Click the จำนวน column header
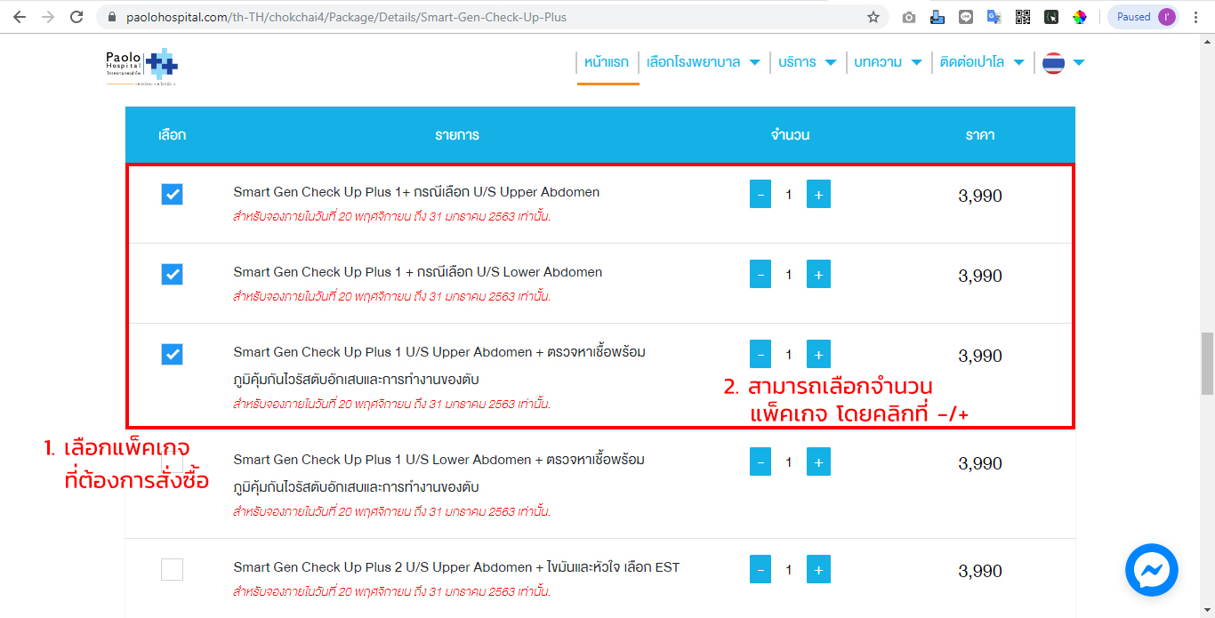This screenshot has width=1215, height=618. click(x=790, y=135)
